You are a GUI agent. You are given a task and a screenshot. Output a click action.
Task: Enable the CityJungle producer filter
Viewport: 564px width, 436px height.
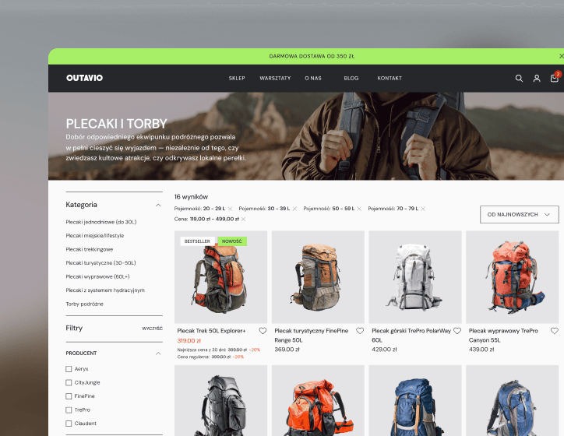pyautogui.click(x=69, y=382)
